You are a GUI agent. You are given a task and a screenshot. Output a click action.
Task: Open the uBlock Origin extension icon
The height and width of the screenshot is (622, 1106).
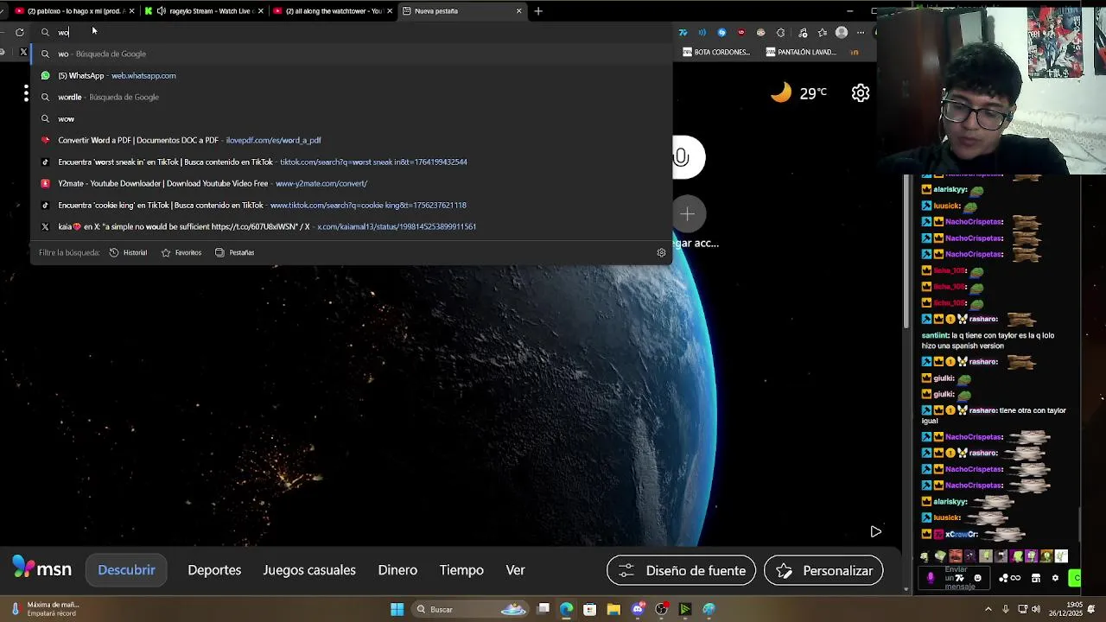coord(741,33)
